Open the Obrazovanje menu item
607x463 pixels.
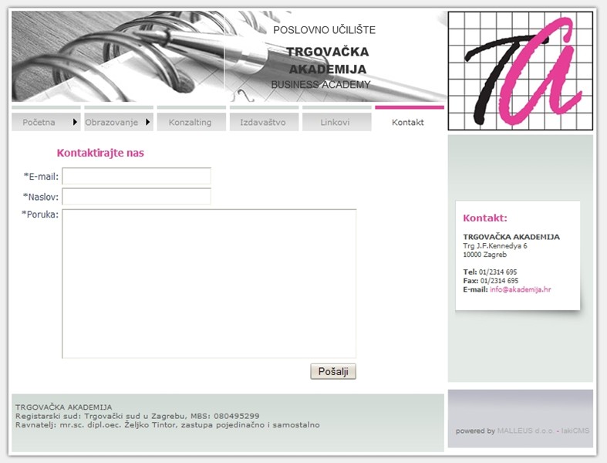(119, 122)
